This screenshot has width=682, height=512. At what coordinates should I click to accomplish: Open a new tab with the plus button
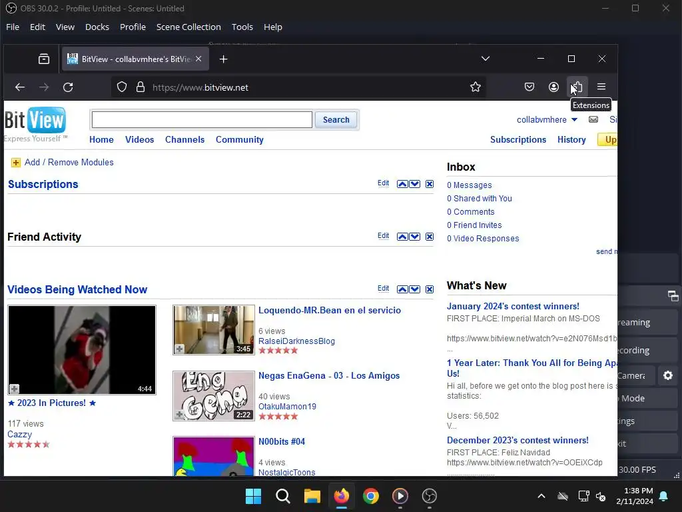tap(224, 59)
